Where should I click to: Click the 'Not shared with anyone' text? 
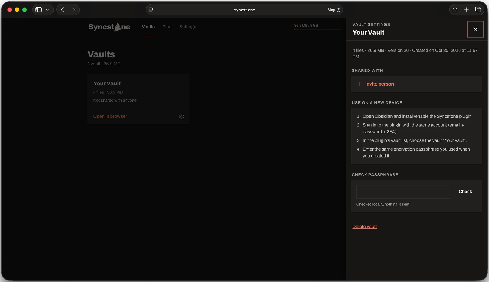(x=115, y=100)
